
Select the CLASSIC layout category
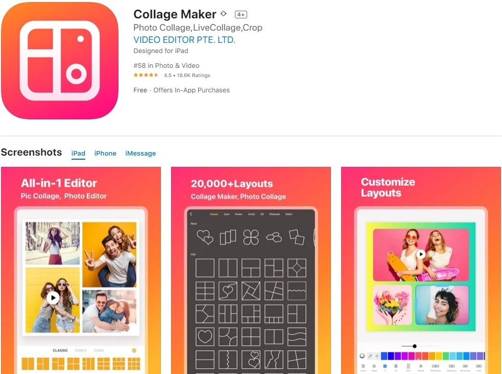[x=60, y=351]
